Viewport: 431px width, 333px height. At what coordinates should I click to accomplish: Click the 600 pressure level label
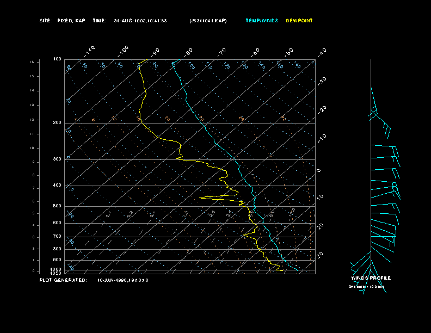(x=57, y=223)
